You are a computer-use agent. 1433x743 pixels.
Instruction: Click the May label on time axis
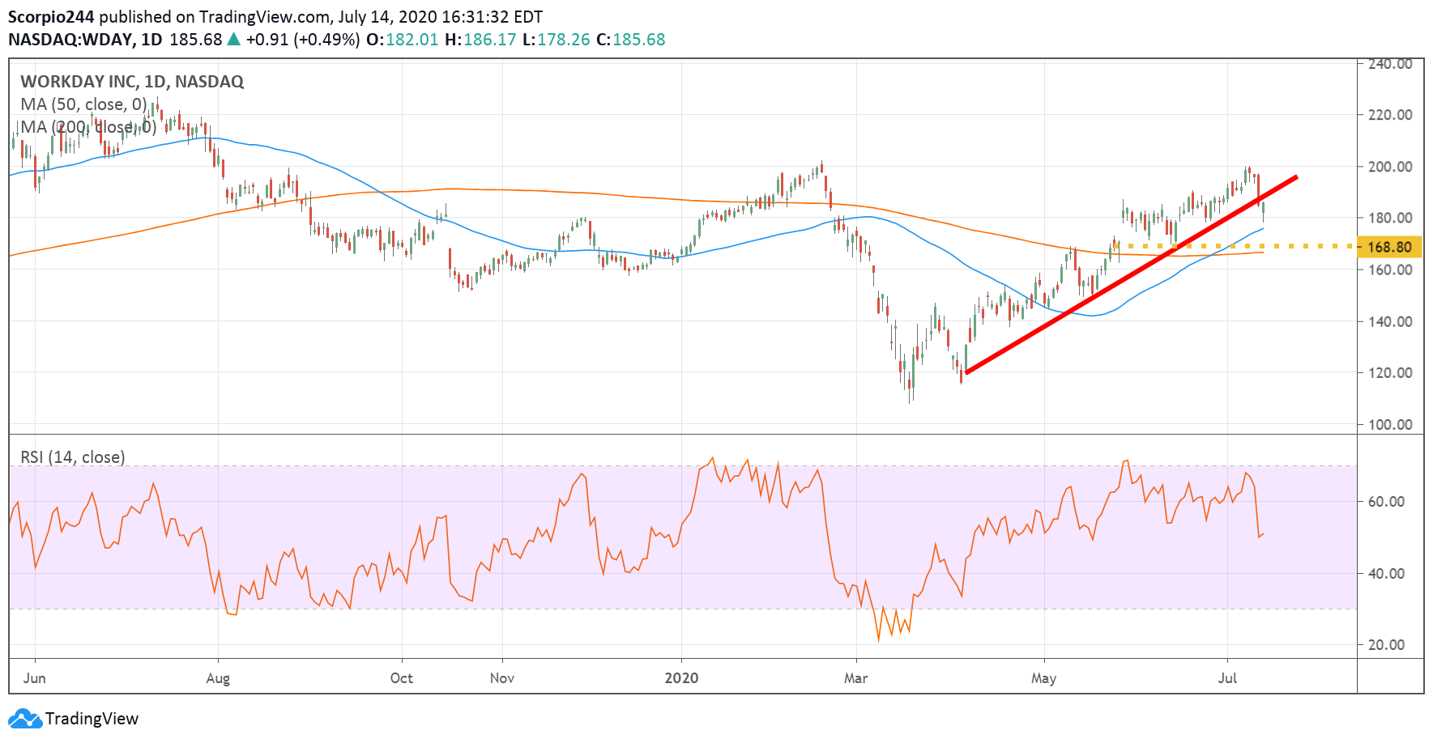[x=1044, y=678]
